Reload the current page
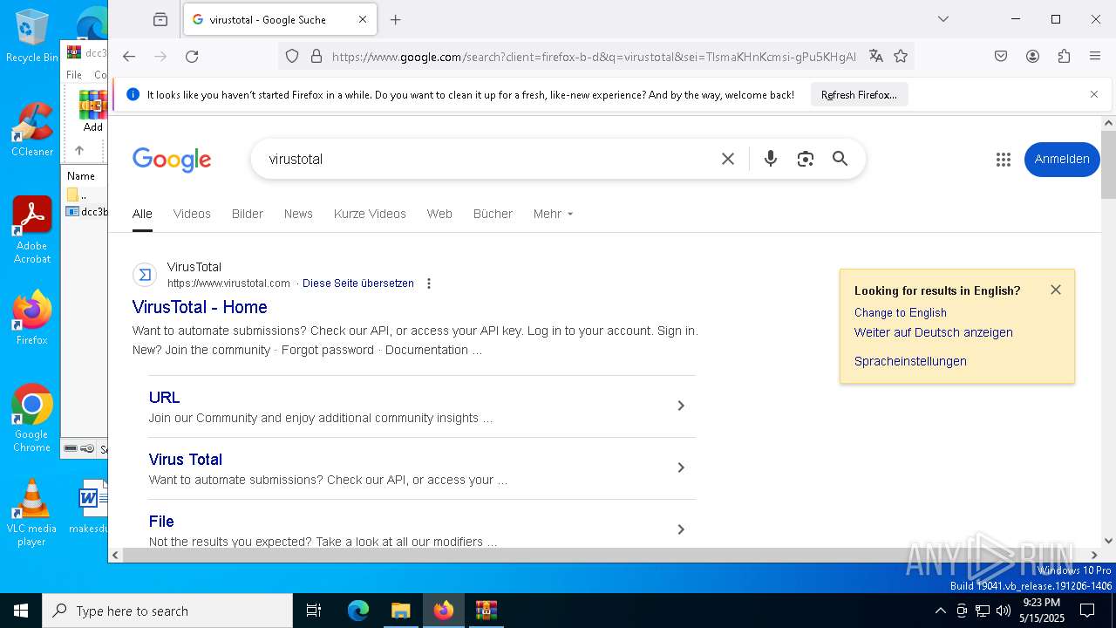 192,56
